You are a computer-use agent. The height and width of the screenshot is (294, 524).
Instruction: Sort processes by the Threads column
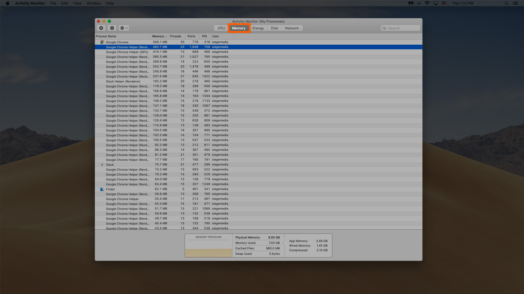(x=175, y=36)
